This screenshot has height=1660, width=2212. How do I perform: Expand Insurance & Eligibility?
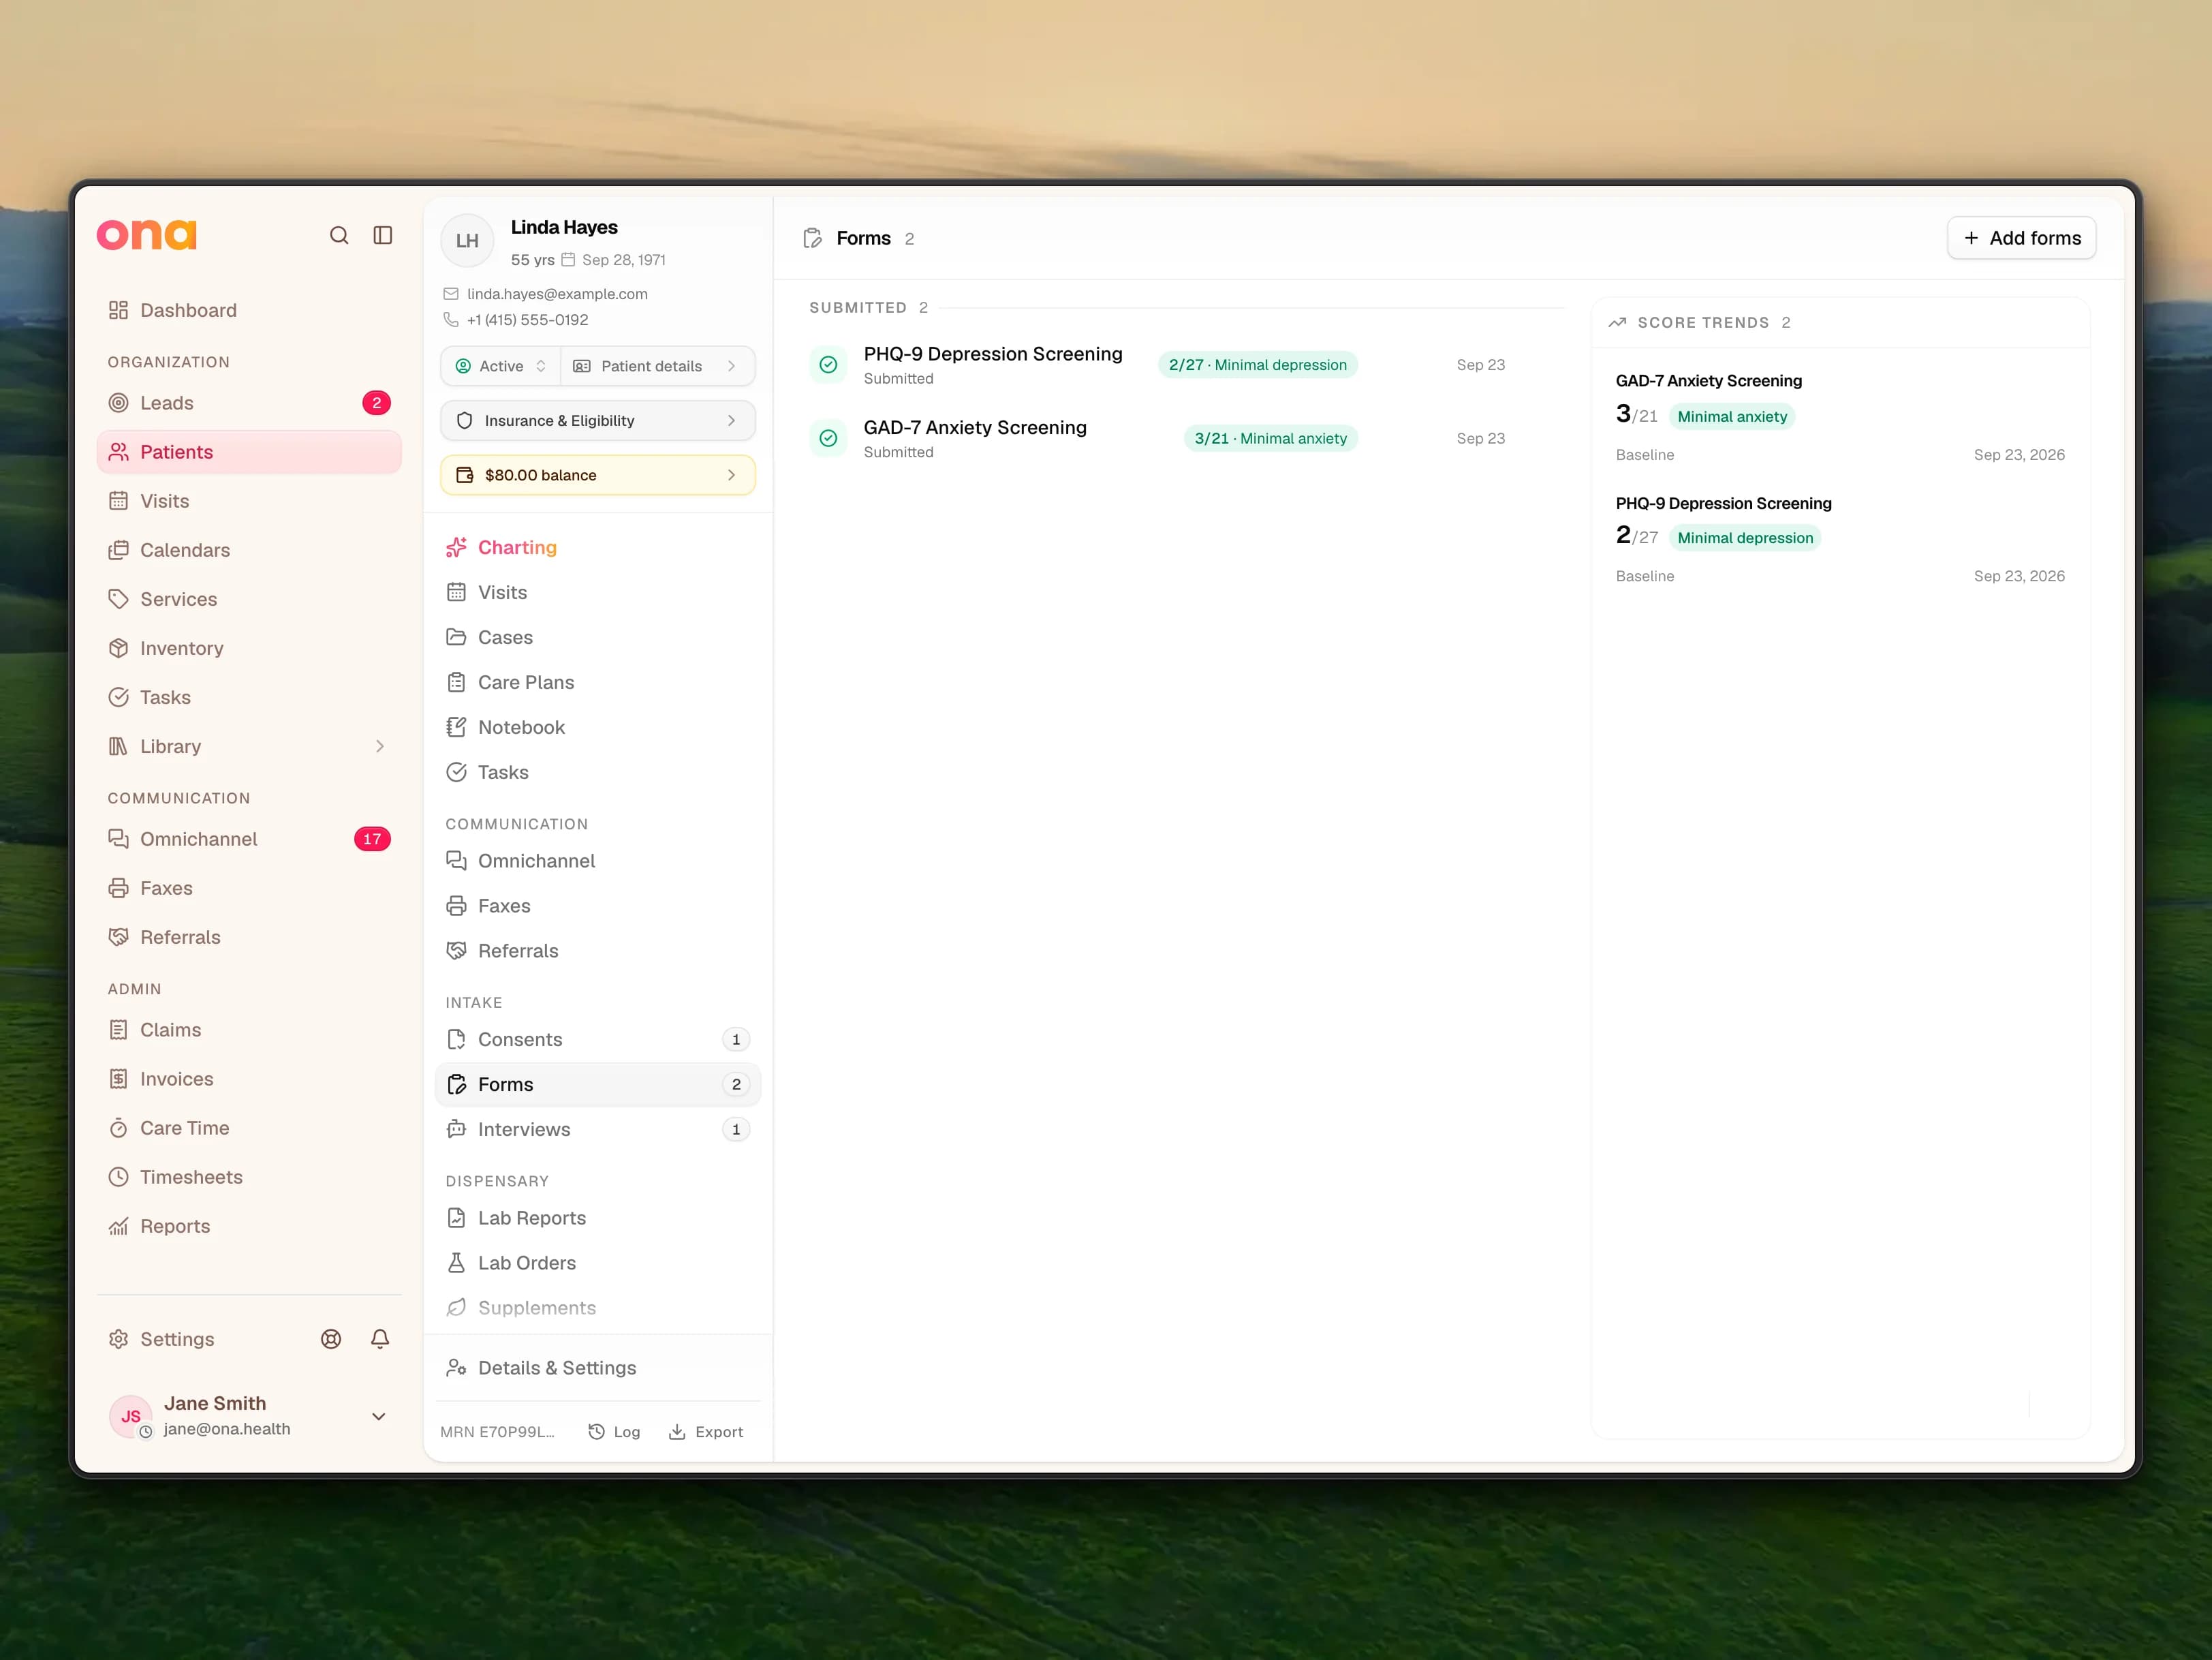click(598, 421)
